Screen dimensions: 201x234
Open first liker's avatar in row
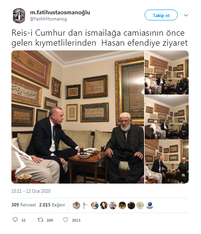76,205
